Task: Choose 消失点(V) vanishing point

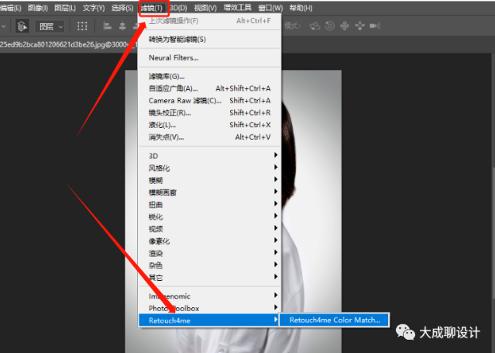Action: point(210,137)
